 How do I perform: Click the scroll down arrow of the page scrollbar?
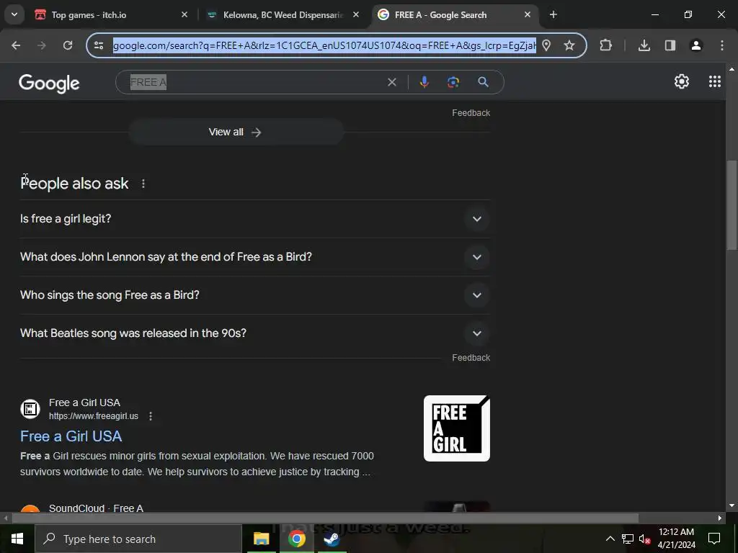point(732,505)
